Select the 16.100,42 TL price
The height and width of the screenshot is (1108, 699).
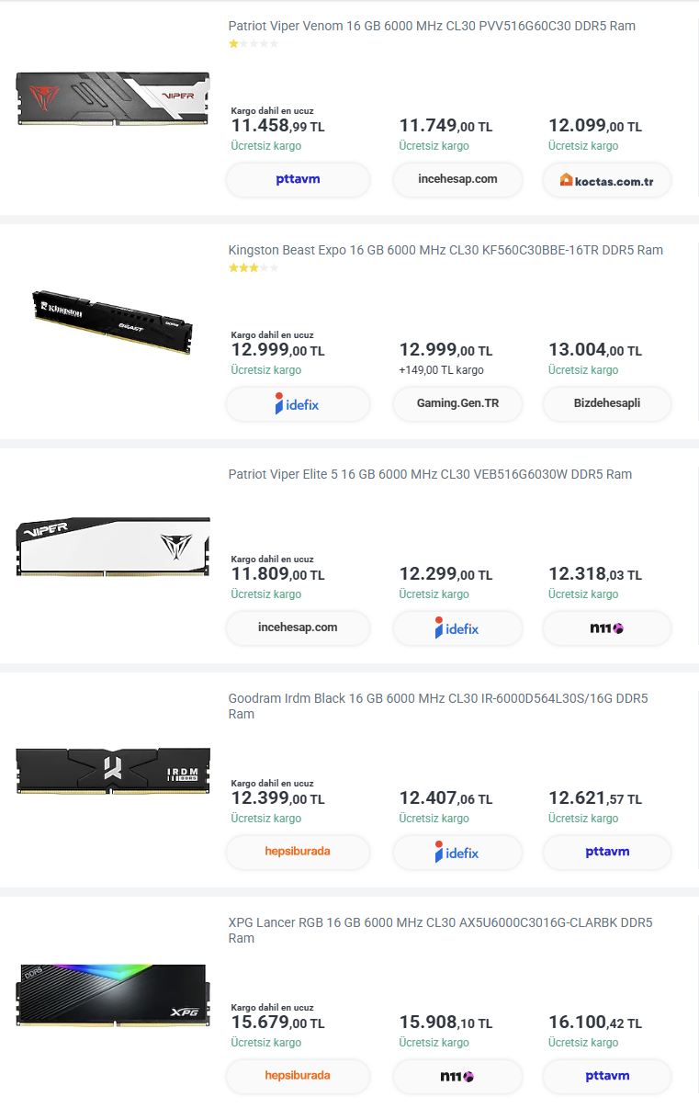coord(595,1023)
